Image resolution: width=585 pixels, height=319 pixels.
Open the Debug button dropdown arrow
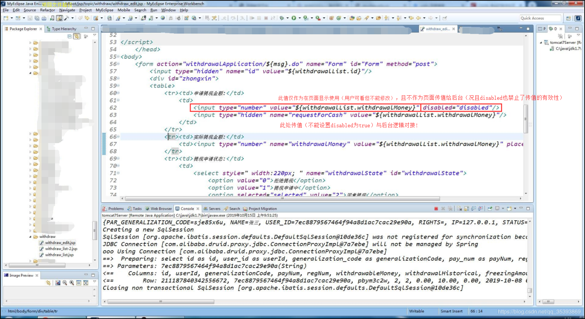(287, 18)
